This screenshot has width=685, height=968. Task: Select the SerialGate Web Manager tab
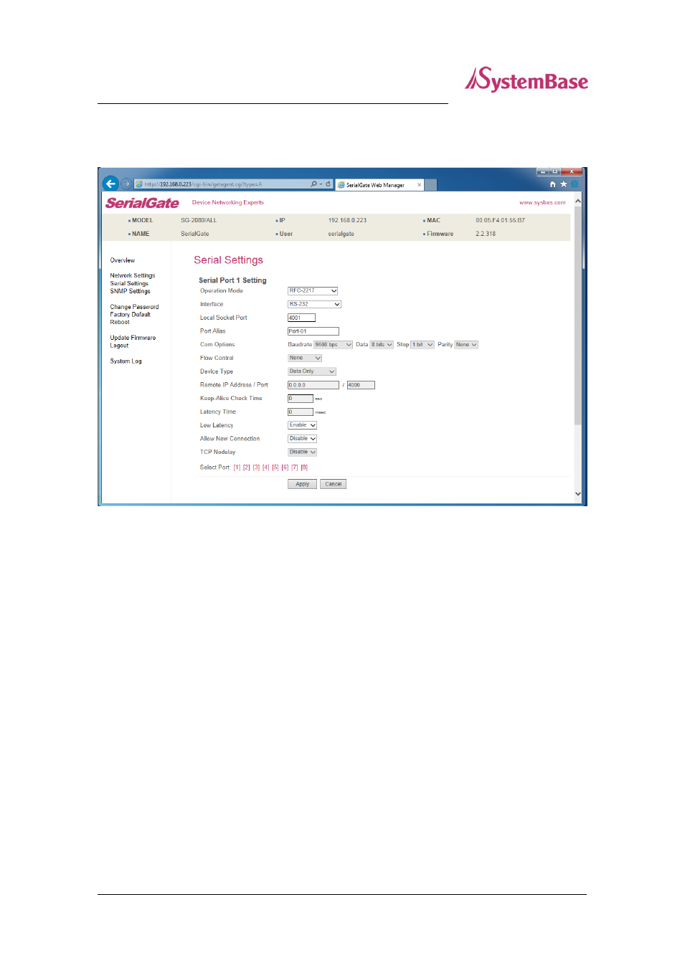coord(379,185)
